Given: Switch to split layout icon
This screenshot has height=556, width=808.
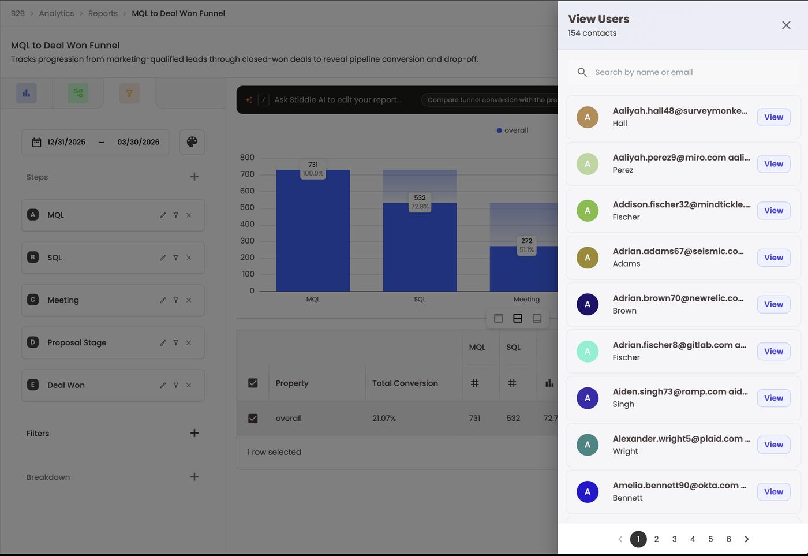Looking at the screenshot, I should [x=518, y=318].
